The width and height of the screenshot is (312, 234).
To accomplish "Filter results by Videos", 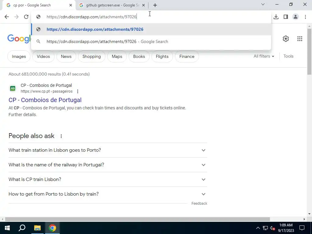I will pyautogui.click(x=43, y=56).
